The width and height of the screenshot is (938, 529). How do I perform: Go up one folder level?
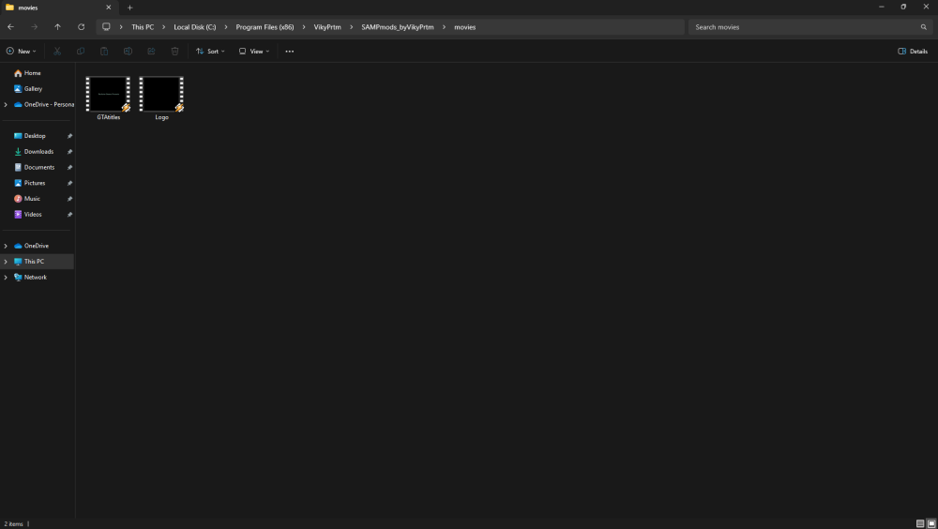[x=57, y=27]
